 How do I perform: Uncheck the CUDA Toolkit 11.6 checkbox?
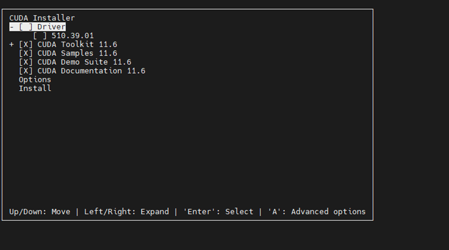[x=26, y=45]
